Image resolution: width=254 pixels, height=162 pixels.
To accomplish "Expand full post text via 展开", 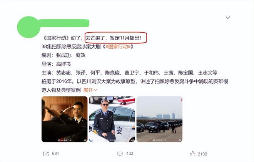I will click(x=88, y=90).
